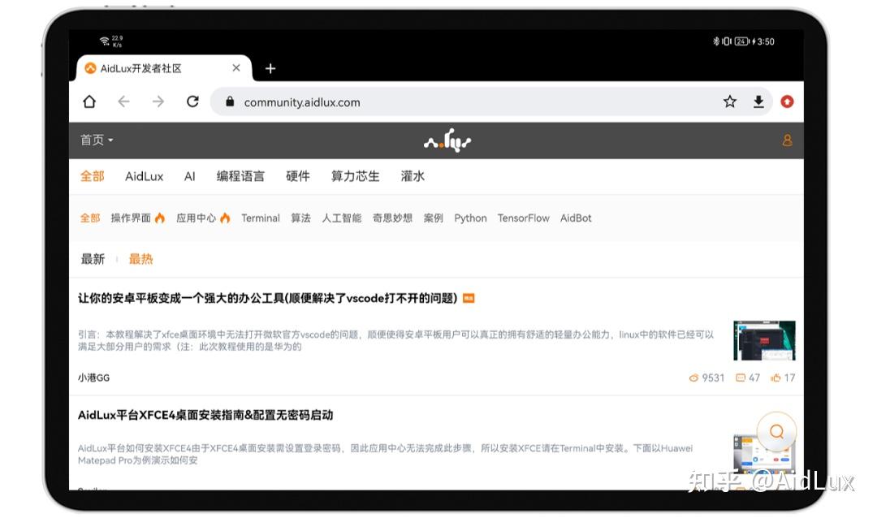Viewport: 877px width, 518px height.
Task: Sort posts by 最热
Action: (141, 259)
